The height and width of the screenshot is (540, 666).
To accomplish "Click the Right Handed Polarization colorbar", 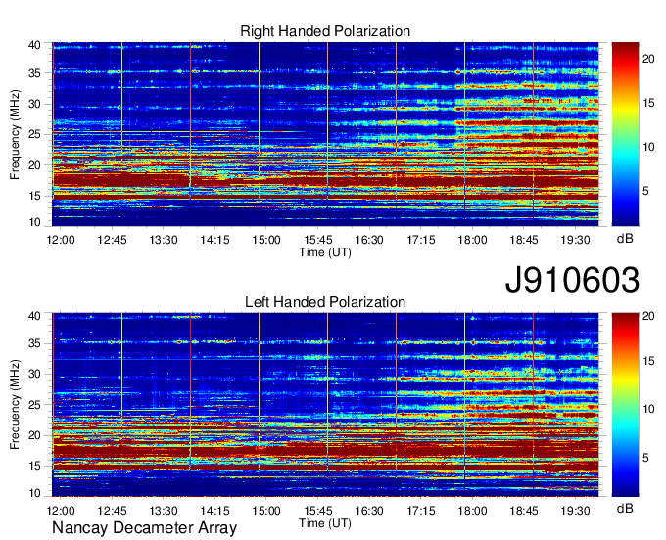I will tap(625, 134).
